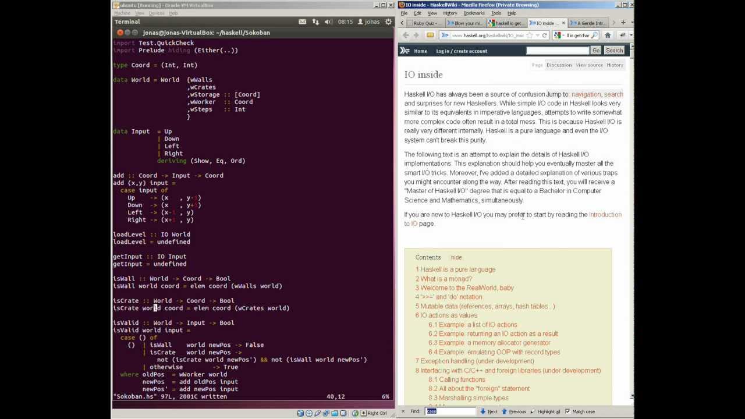Open the VirtualBox Devices menu
Image resolution: width=745 pixels, height=419 pixels.
[x=157, y=13]
